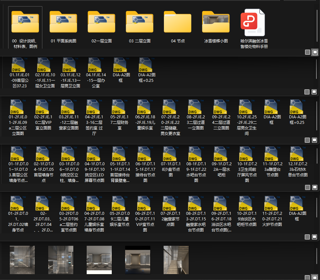Open the 03 二层立面 folder
Screen dimensions: 320x280
pos(140,27)
